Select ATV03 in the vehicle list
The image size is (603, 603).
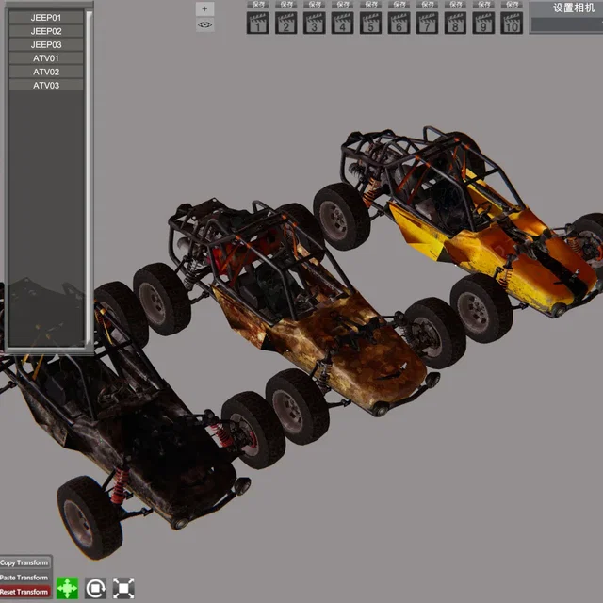pyautogui.click(x=46, y=86)
